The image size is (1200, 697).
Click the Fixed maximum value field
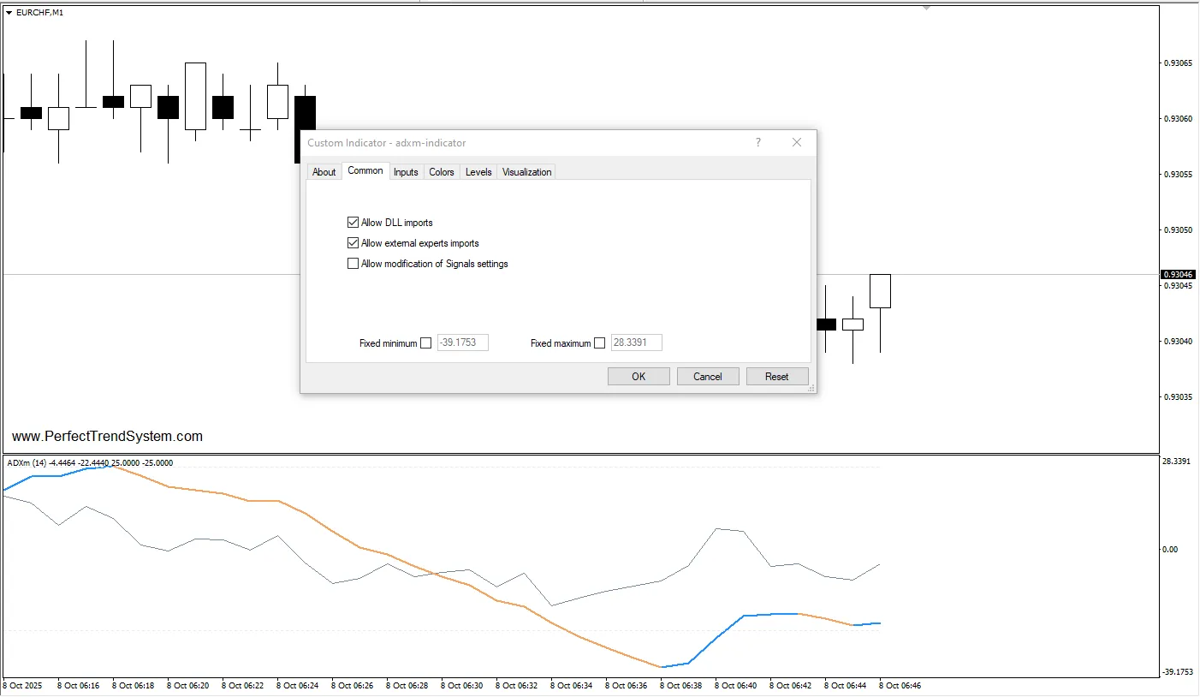pyautogui.click(x=636, y=343)
